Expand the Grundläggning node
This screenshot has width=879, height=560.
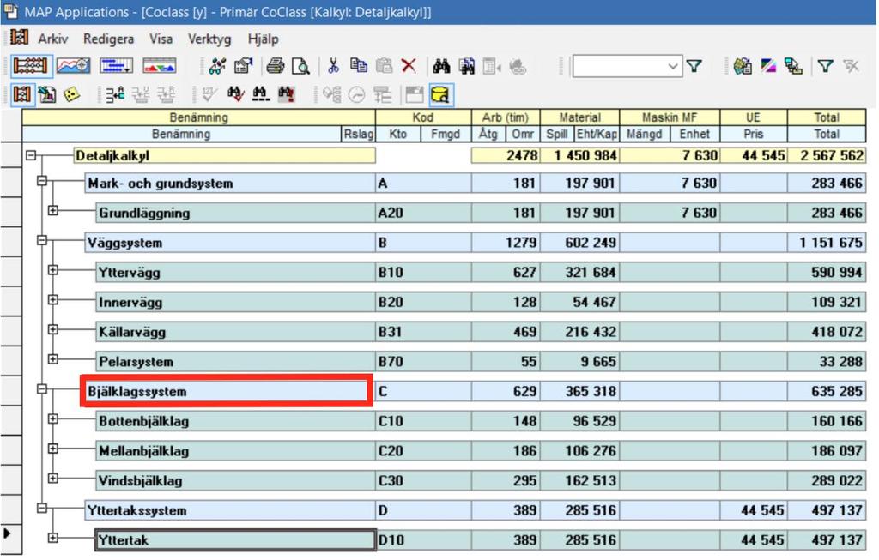[52, 211]
